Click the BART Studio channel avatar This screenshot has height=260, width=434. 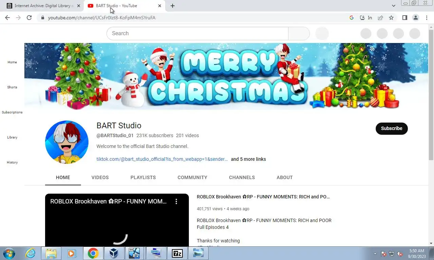(x=67, y=142)
